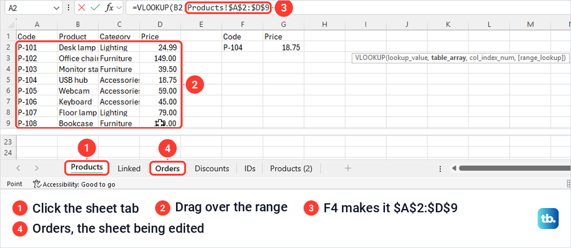Click the page layout icon in status bar
571x248 pixels.
coord(569,184)
